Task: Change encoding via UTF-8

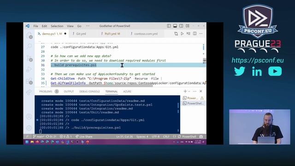Action: 156,136
